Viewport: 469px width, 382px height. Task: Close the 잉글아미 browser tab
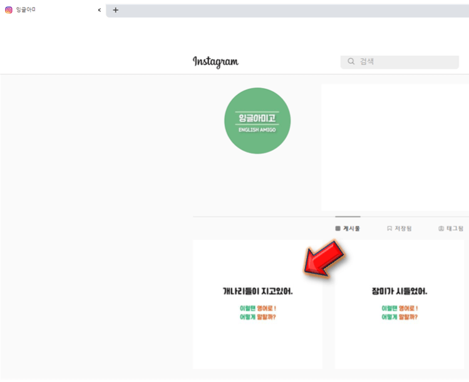[100, 10]
